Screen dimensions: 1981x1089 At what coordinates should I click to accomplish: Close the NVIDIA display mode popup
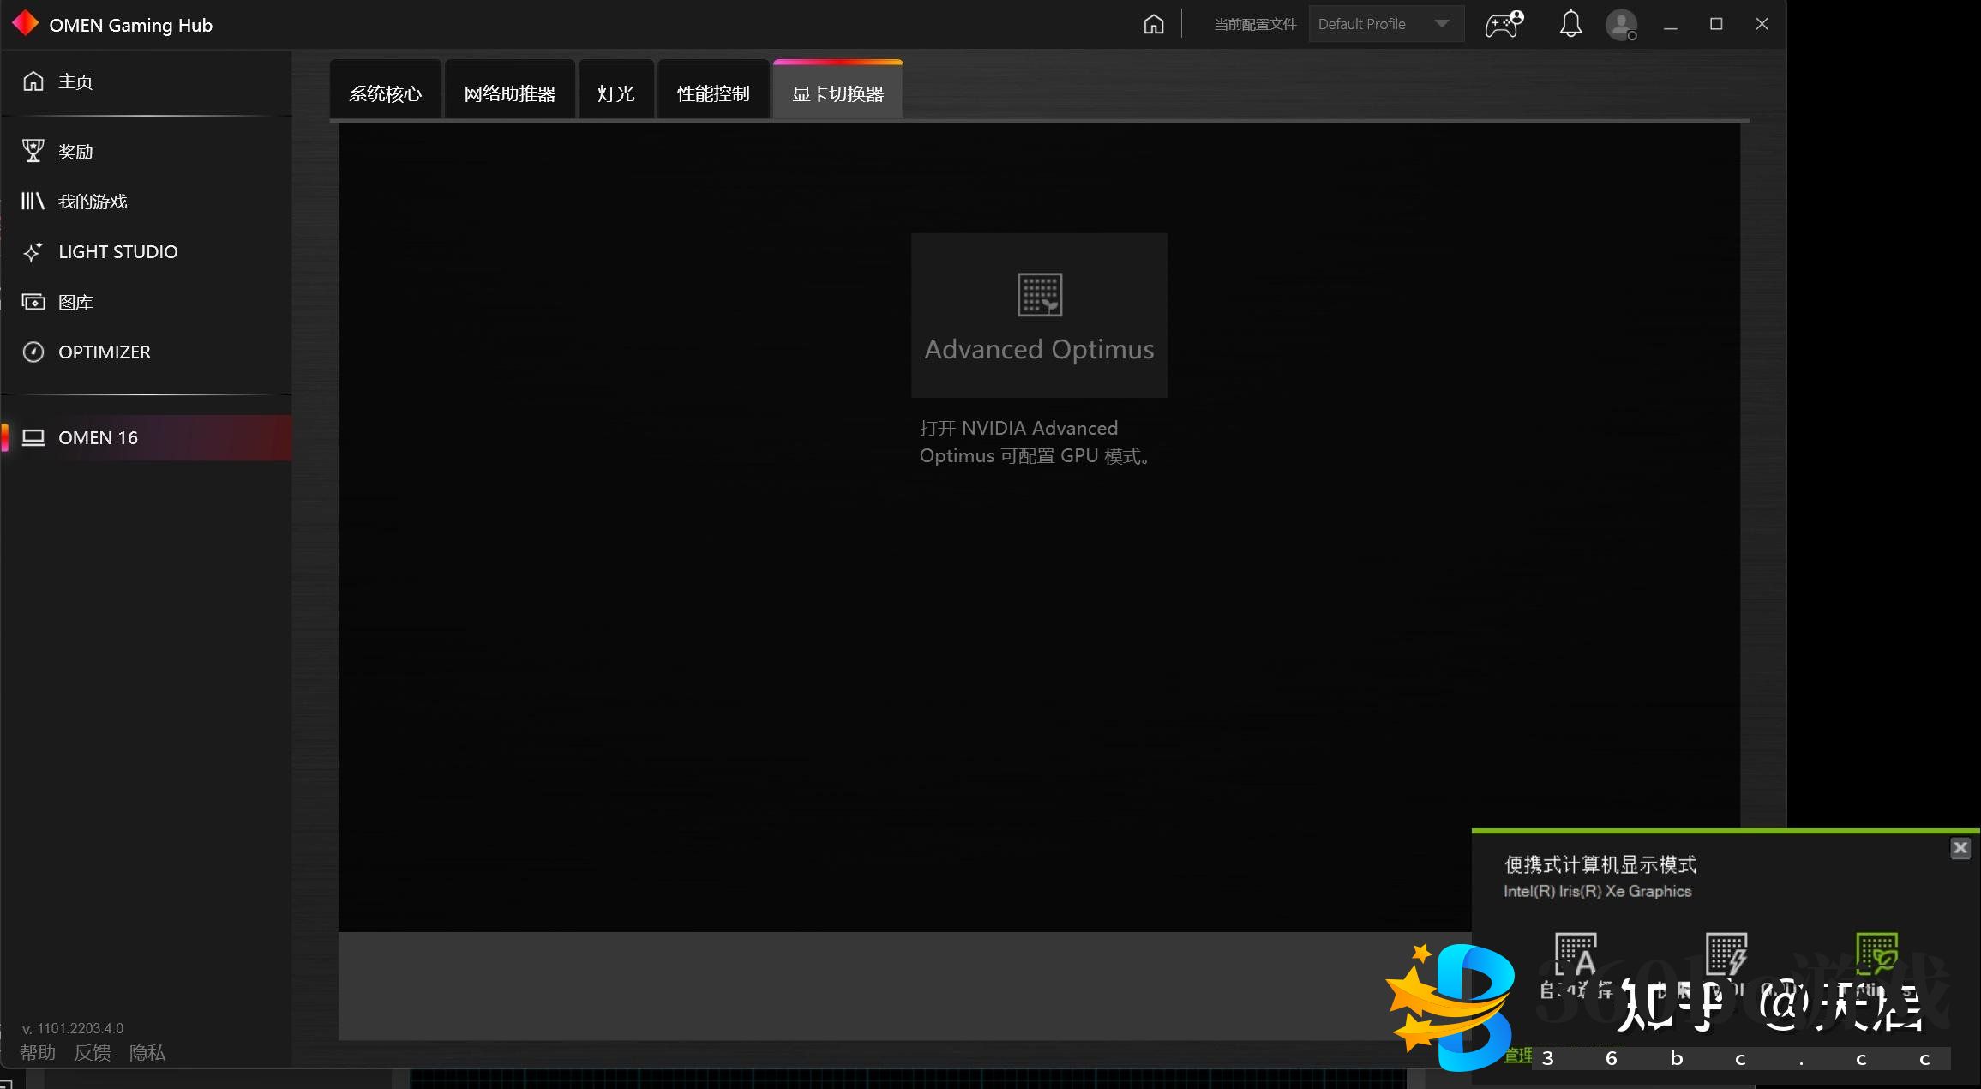point(1960,848)
